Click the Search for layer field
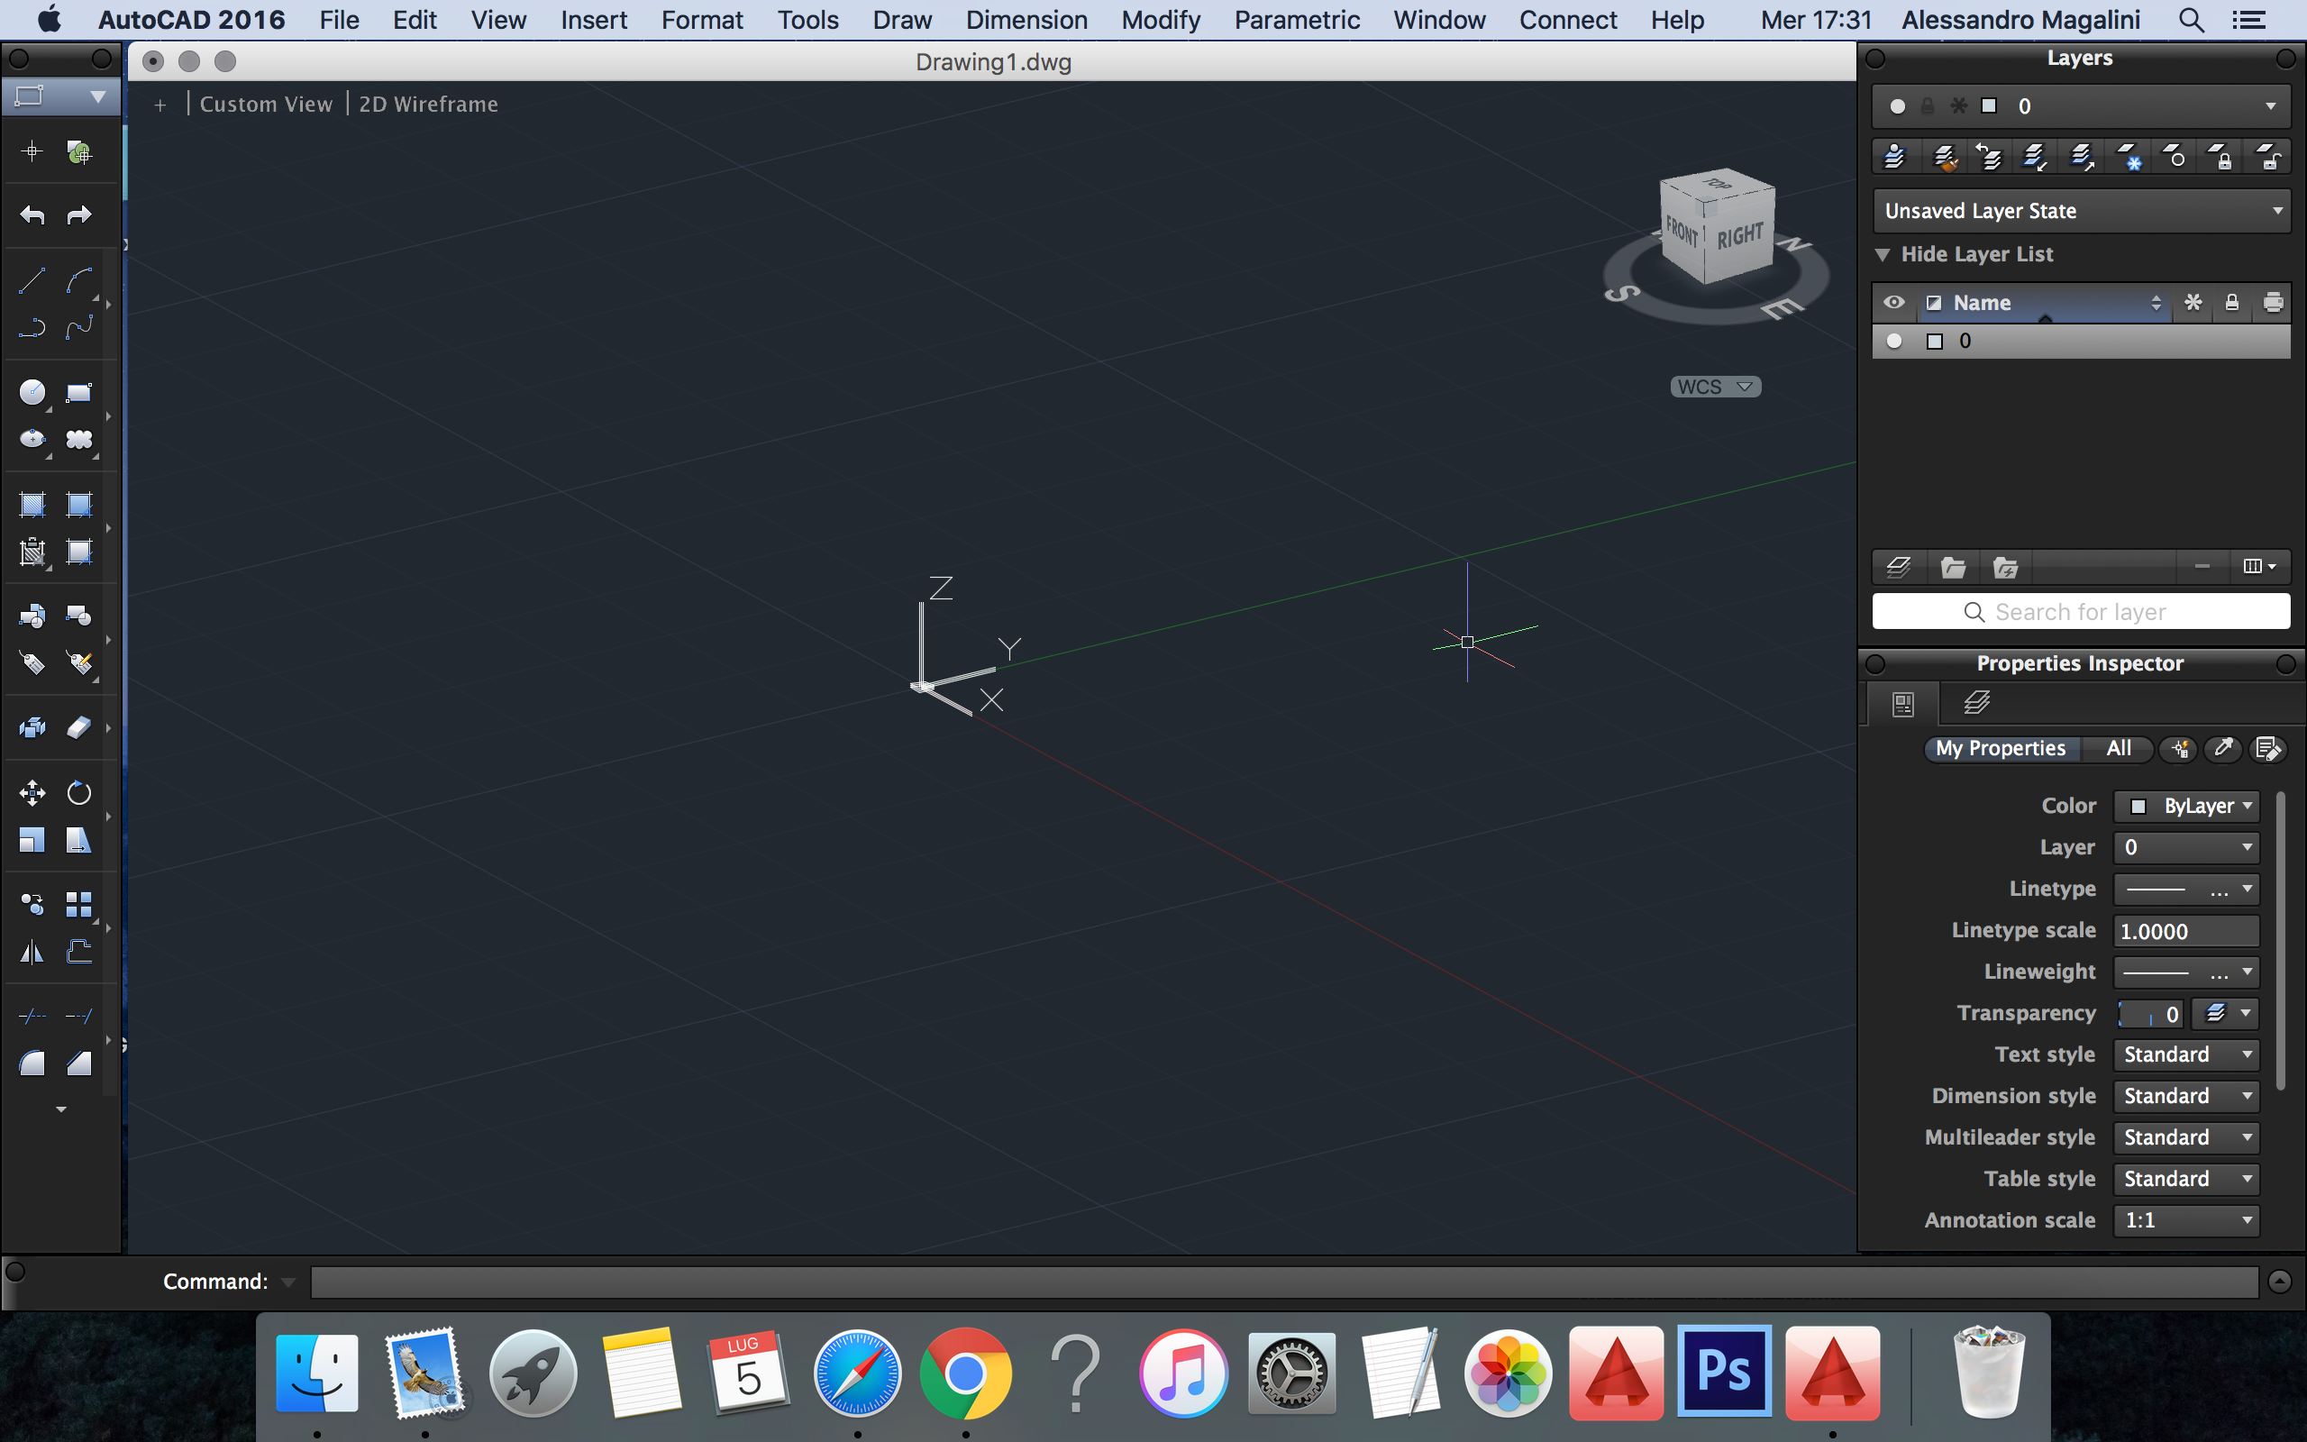The height and width of the screenshot is (1442, 2307). (2080, 612)
